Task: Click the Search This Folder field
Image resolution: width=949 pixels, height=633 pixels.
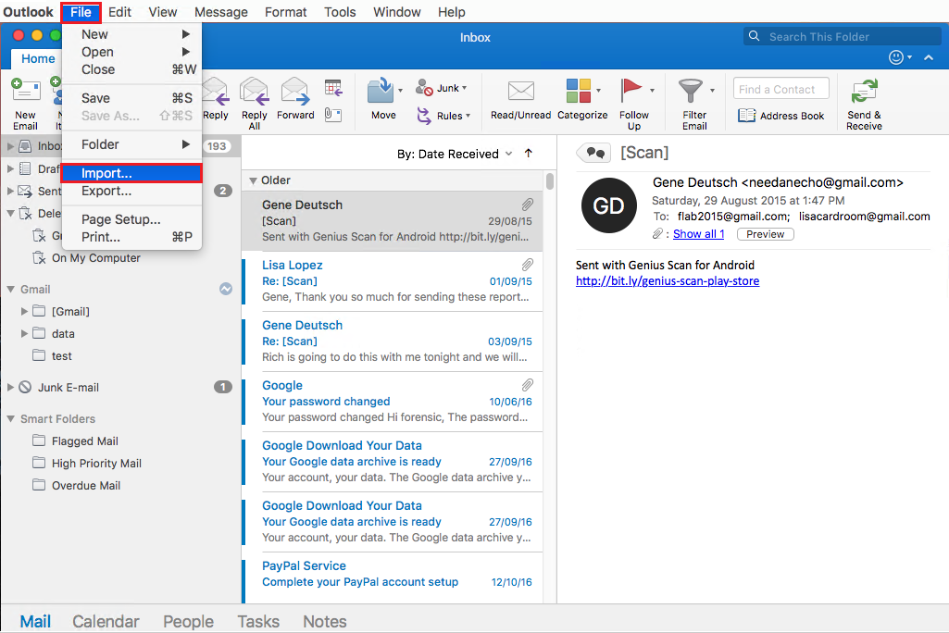Action: [x=843, y=36]
